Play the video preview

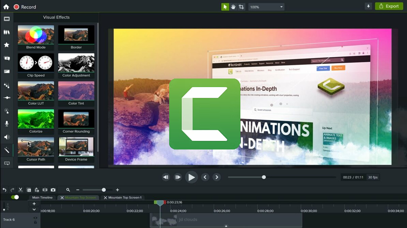[x=191, y=177]
